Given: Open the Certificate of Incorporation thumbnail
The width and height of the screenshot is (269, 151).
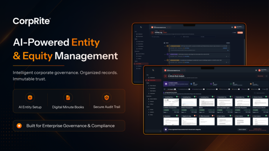Looking at the screenshot, I should (171, 102).
